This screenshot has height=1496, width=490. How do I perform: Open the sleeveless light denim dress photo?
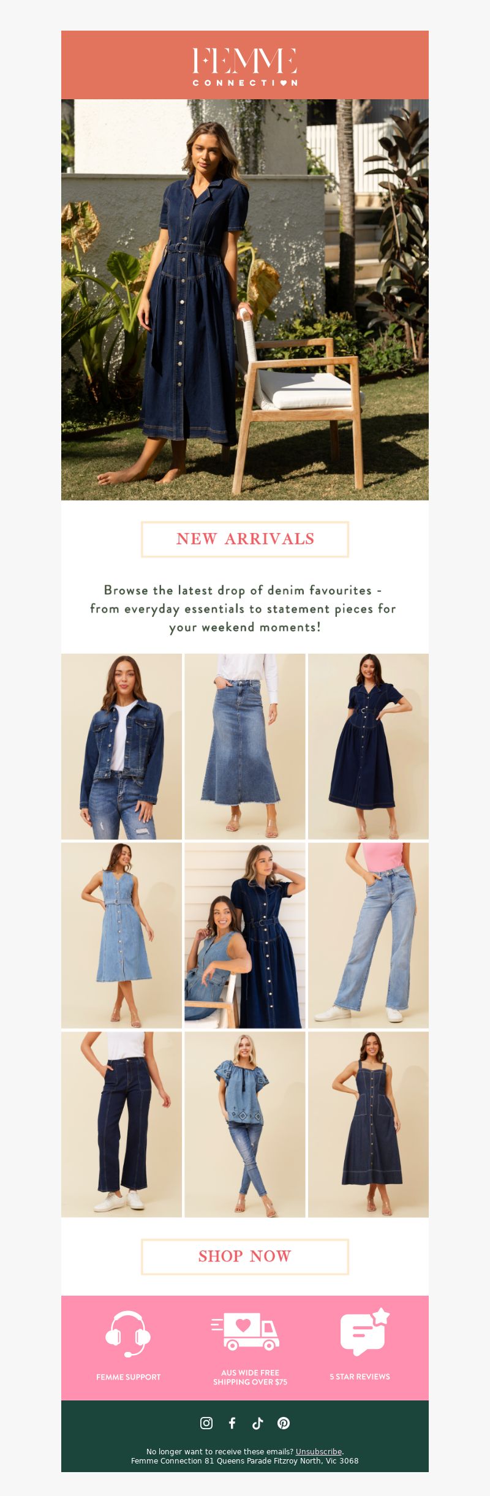121,935
